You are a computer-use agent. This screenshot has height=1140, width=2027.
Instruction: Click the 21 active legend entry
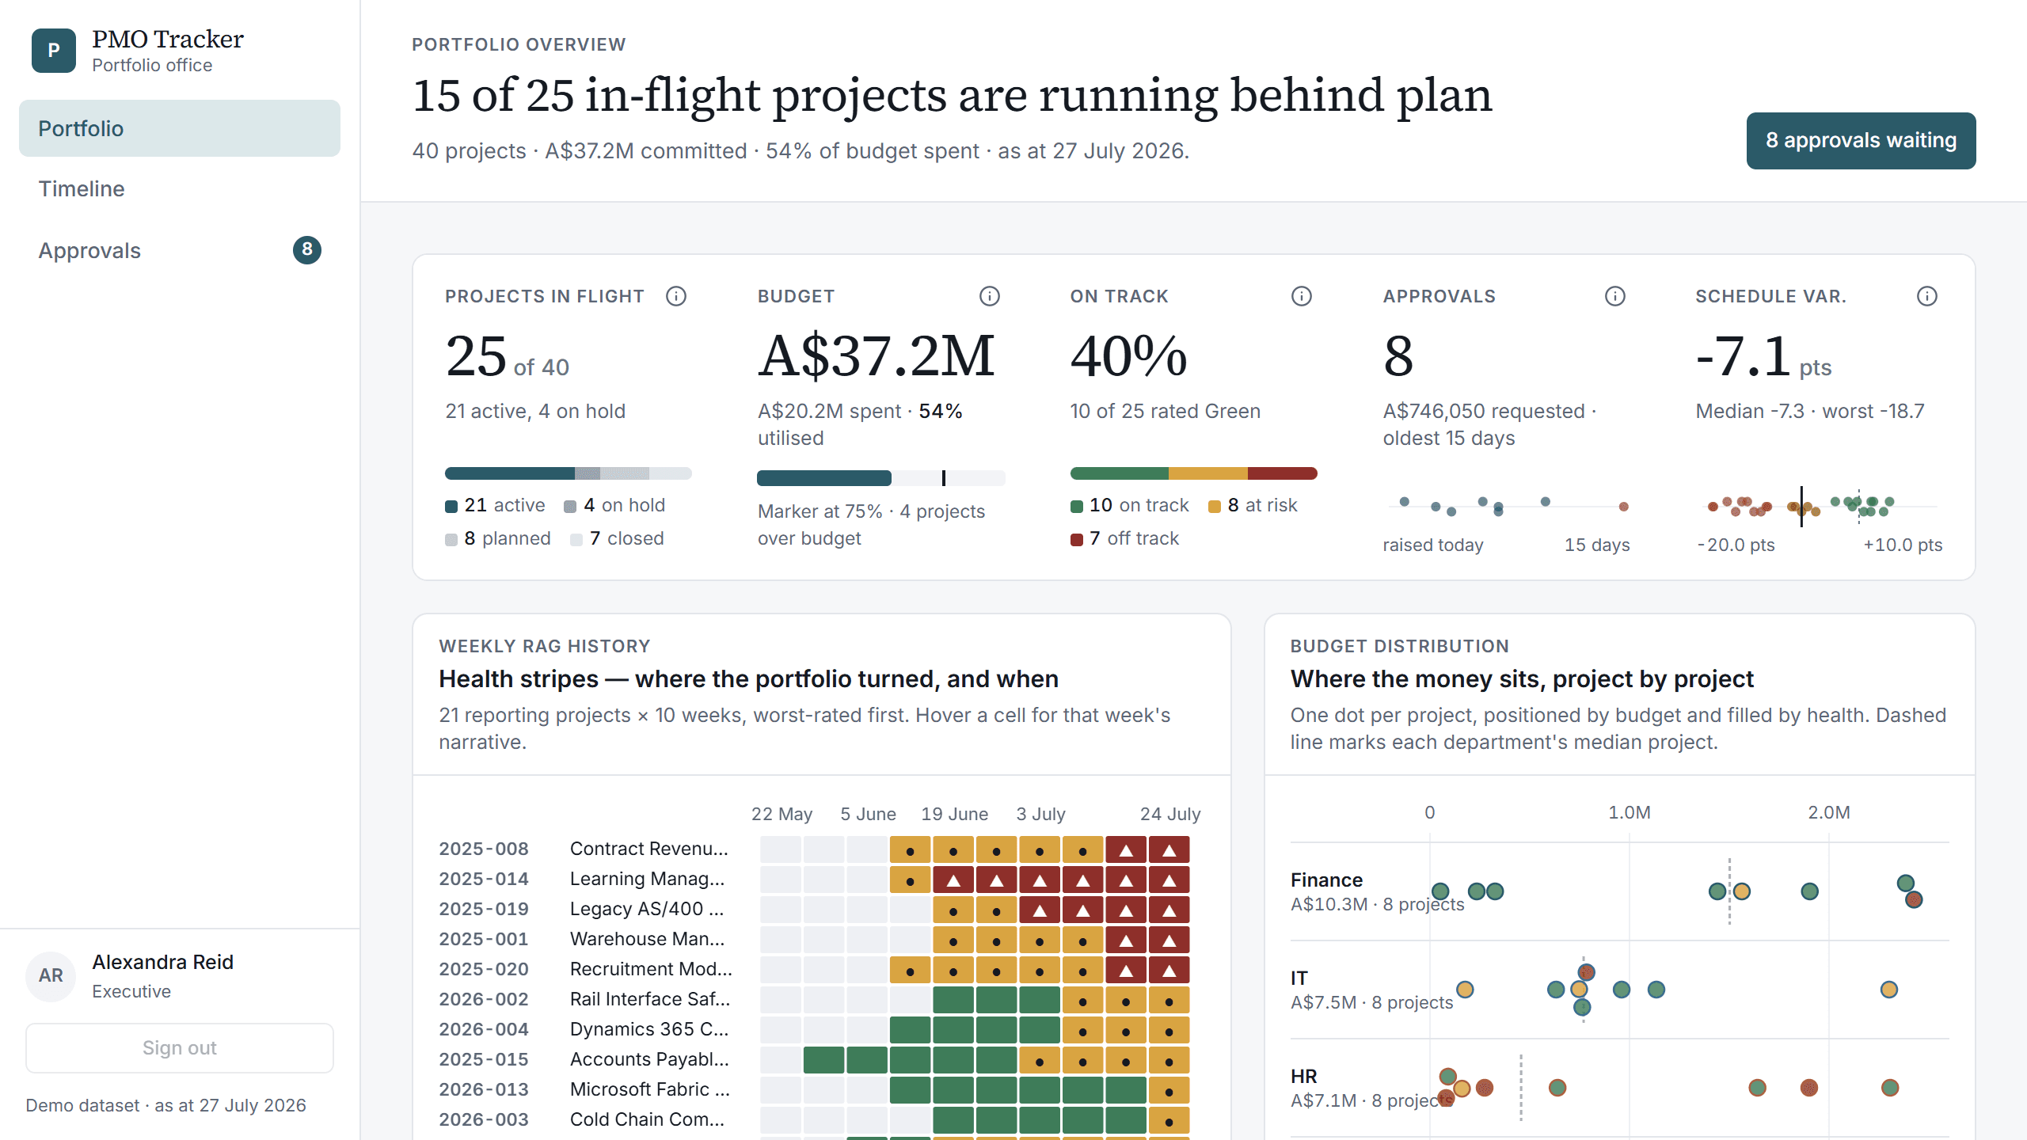[x=495, y=505]
